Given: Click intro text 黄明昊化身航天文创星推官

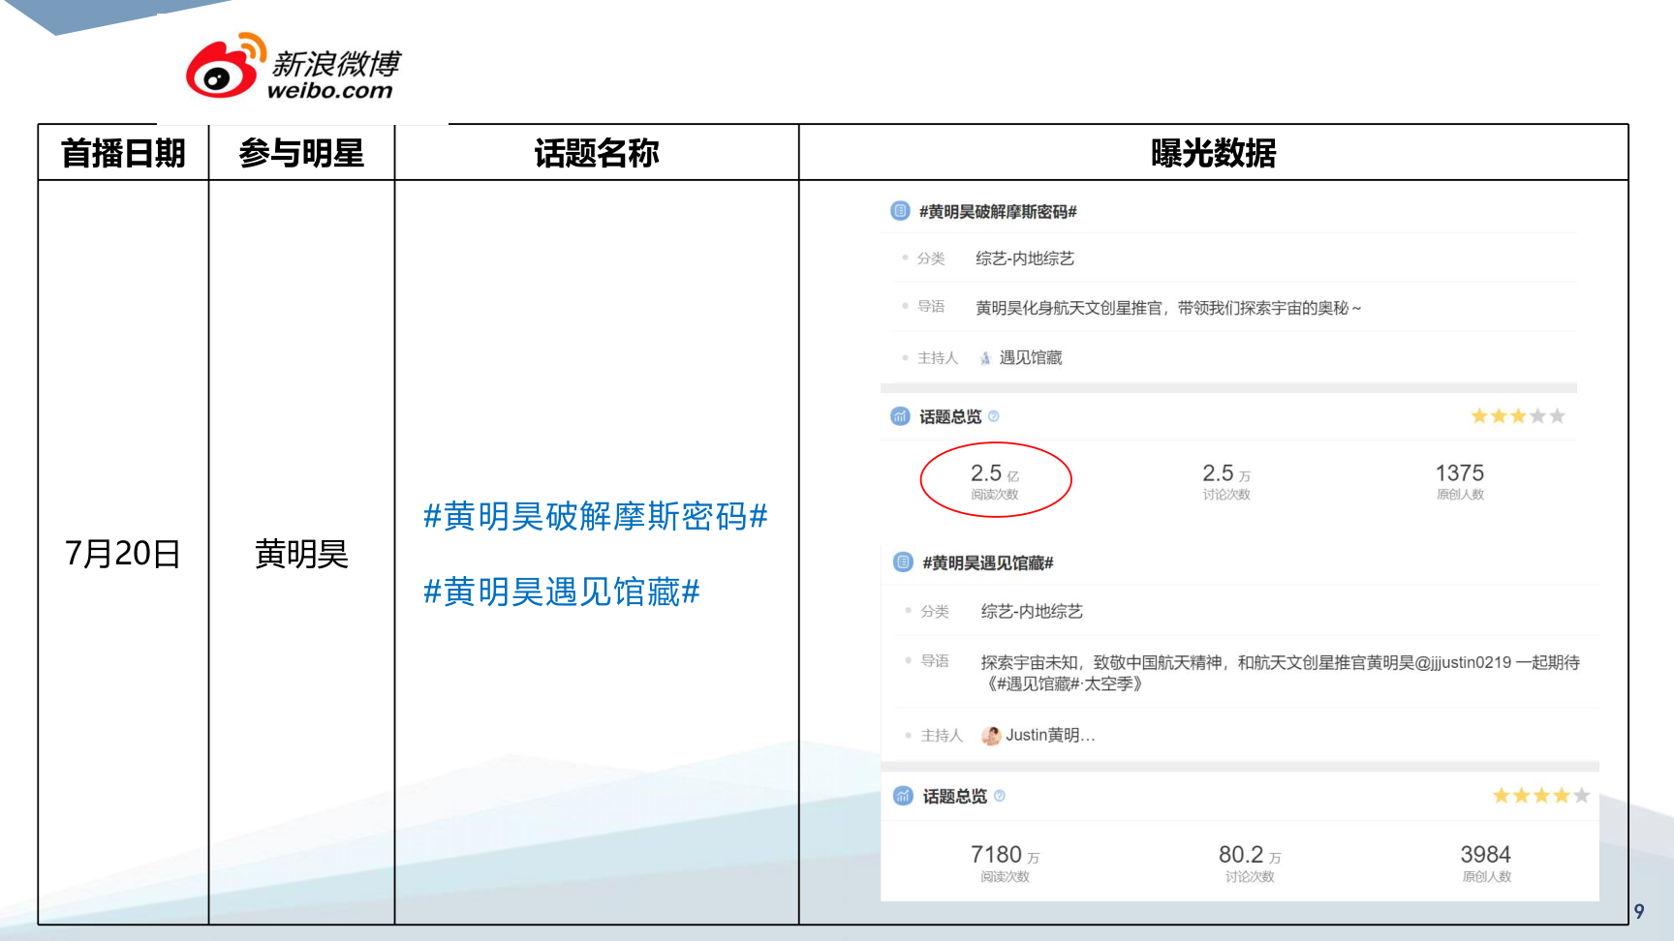Looking at the screenshot, I should (1069, 308).
